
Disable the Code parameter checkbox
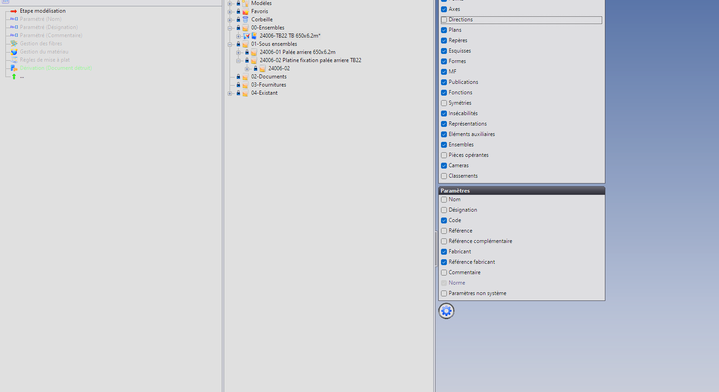click(444, 221)
